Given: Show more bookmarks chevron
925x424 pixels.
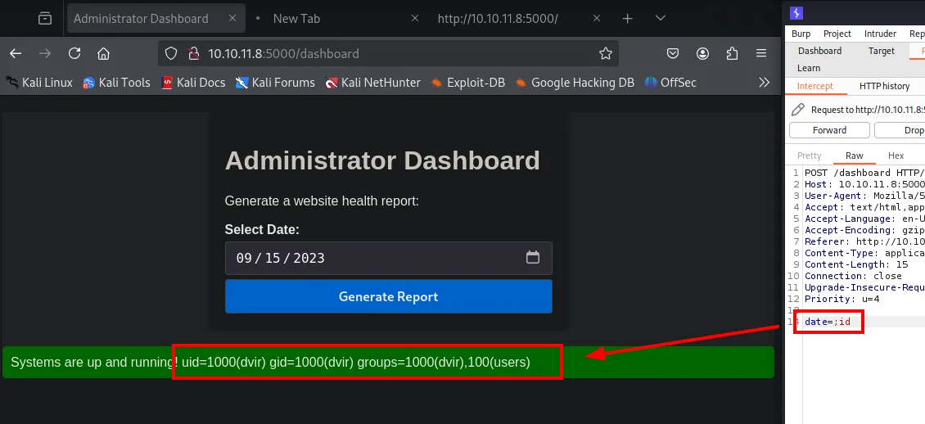Looking at the screenshot, I should [x=764, y=83].
